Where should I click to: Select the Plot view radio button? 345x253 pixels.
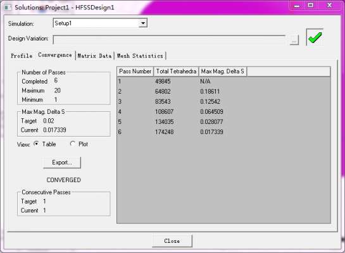tap(72, 144)
